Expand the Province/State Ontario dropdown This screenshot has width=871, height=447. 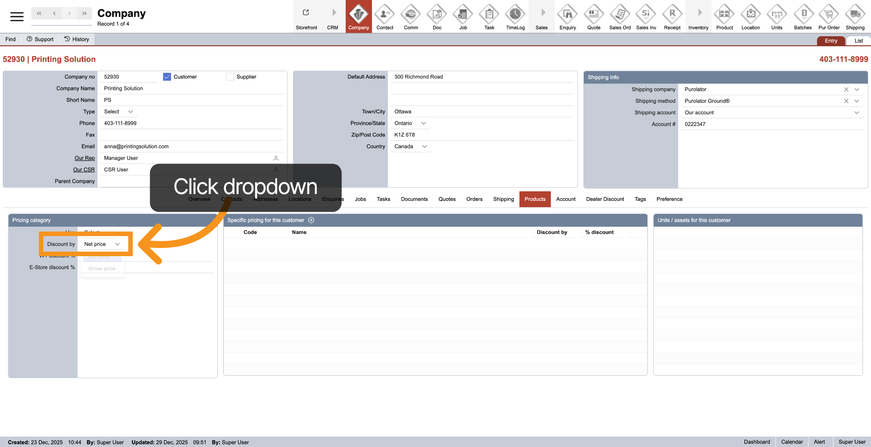click(x=423, y=123)
